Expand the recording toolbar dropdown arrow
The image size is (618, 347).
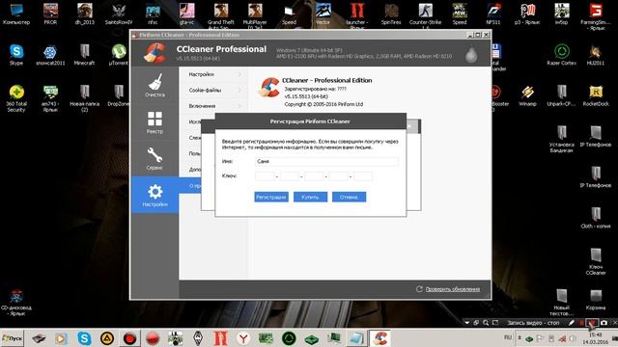(x=467, y=323)
